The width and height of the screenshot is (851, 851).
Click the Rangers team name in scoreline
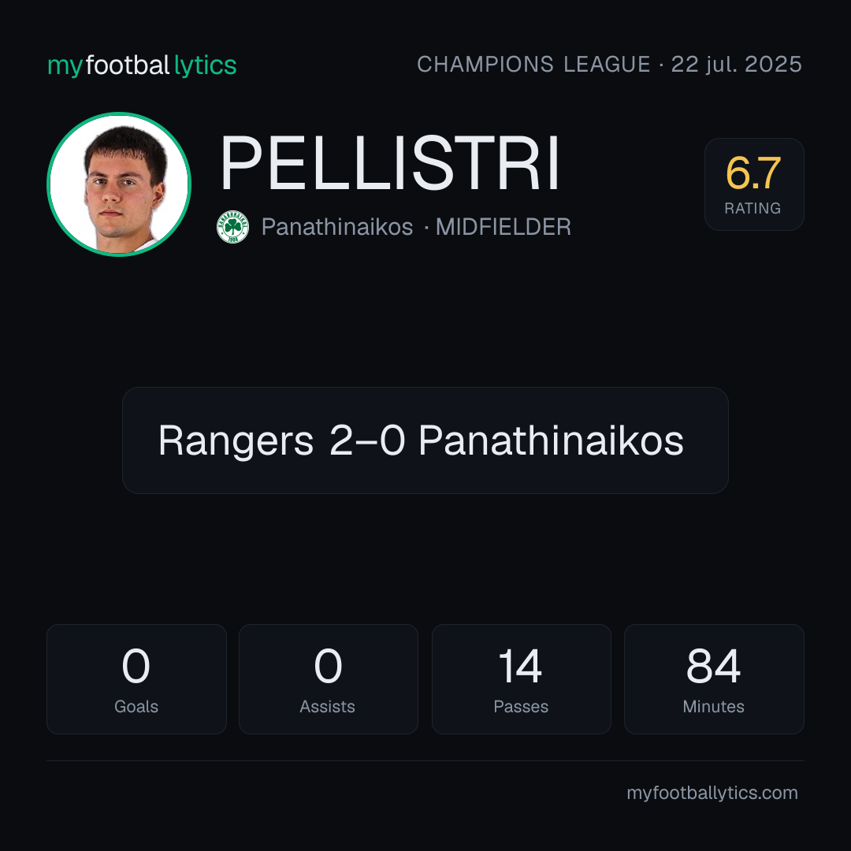(236, 441)
